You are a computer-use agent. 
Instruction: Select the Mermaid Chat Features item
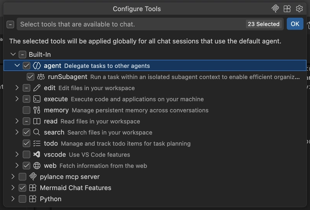(x=75, y=188)
